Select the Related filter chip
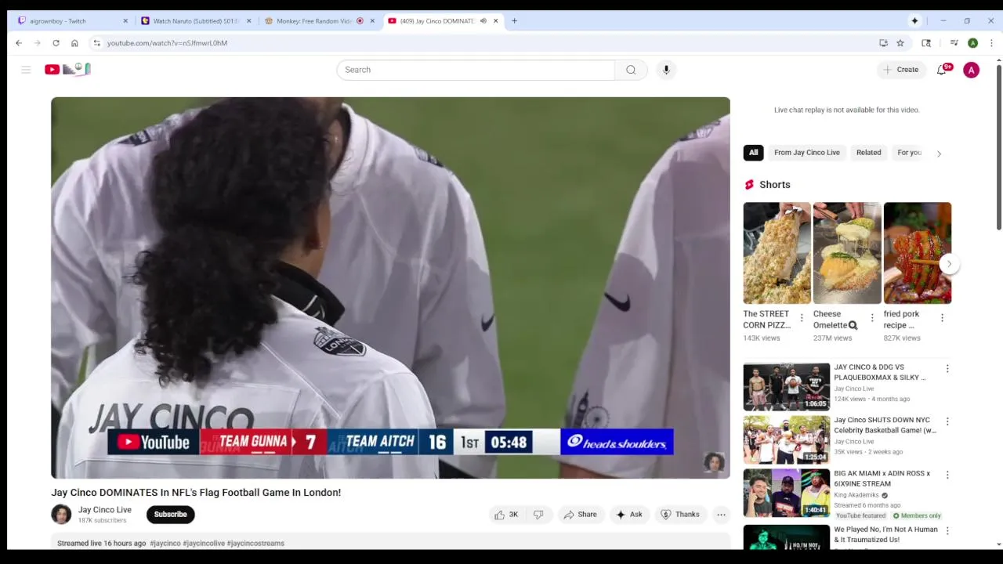Viewport: 1003px width, 564px height. pos(868,153)
